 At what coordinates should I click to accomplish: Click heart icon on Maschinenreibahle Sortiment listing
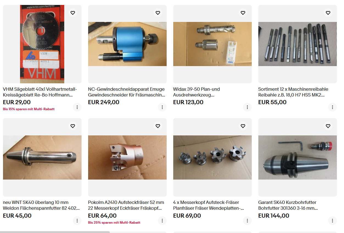(x=328, y=13)
